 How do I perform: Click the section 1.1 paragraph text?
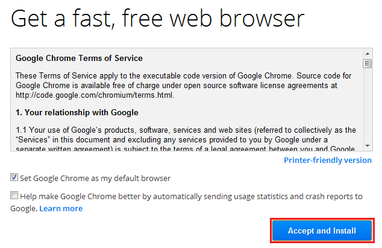click(x=186, y=139)
